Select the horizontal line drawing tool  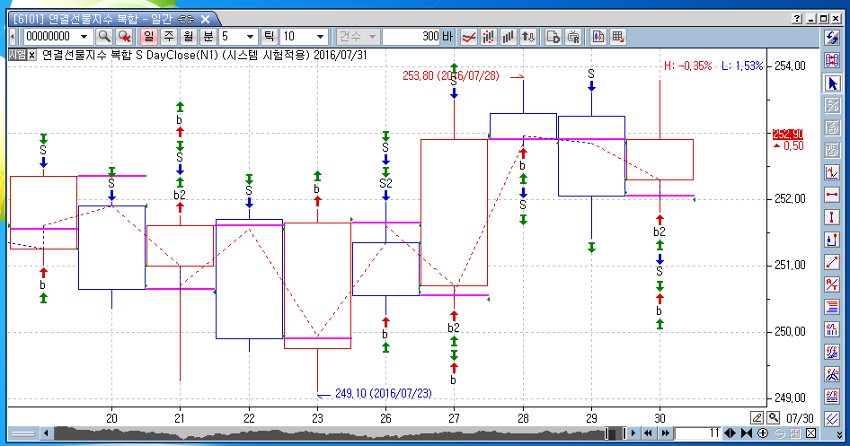click(x=832, y=195)
